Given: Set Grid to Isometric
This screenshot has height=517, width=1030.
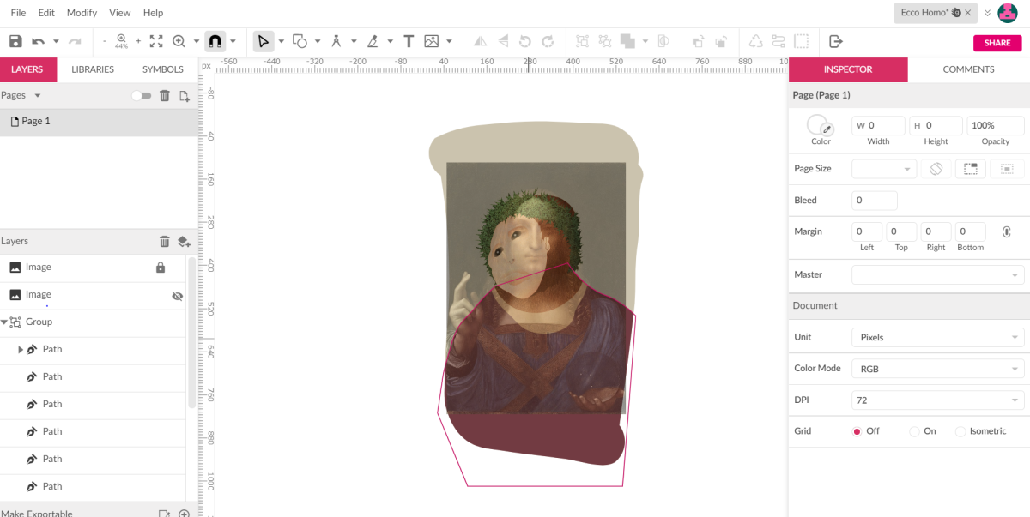Looking at the screenshot, I should click(960, 431).
